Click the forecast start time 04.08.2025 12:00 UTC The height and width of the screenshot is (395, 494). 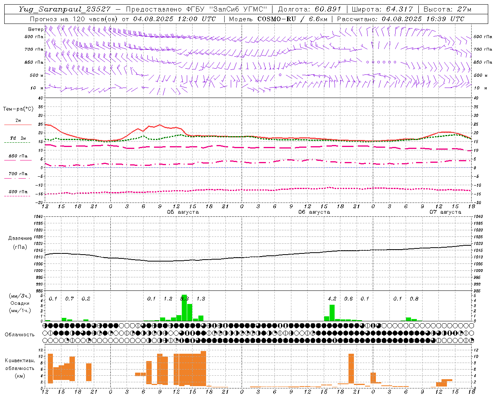[174, 19]
